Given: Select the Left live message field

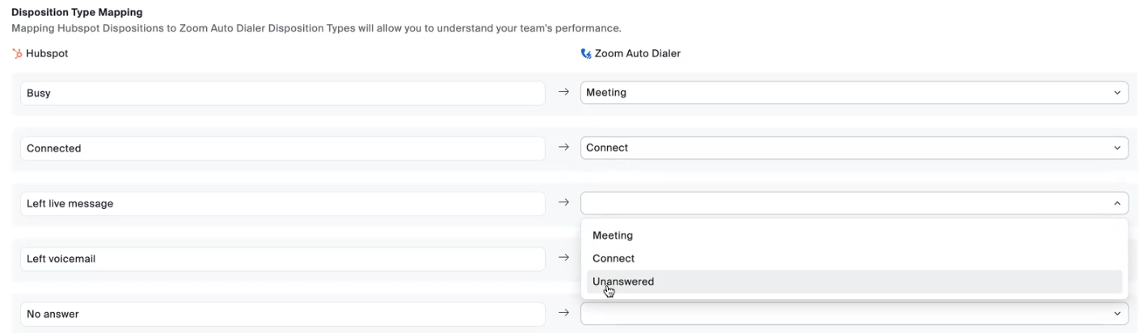Looking at the screenshot, I should (282, 204).
